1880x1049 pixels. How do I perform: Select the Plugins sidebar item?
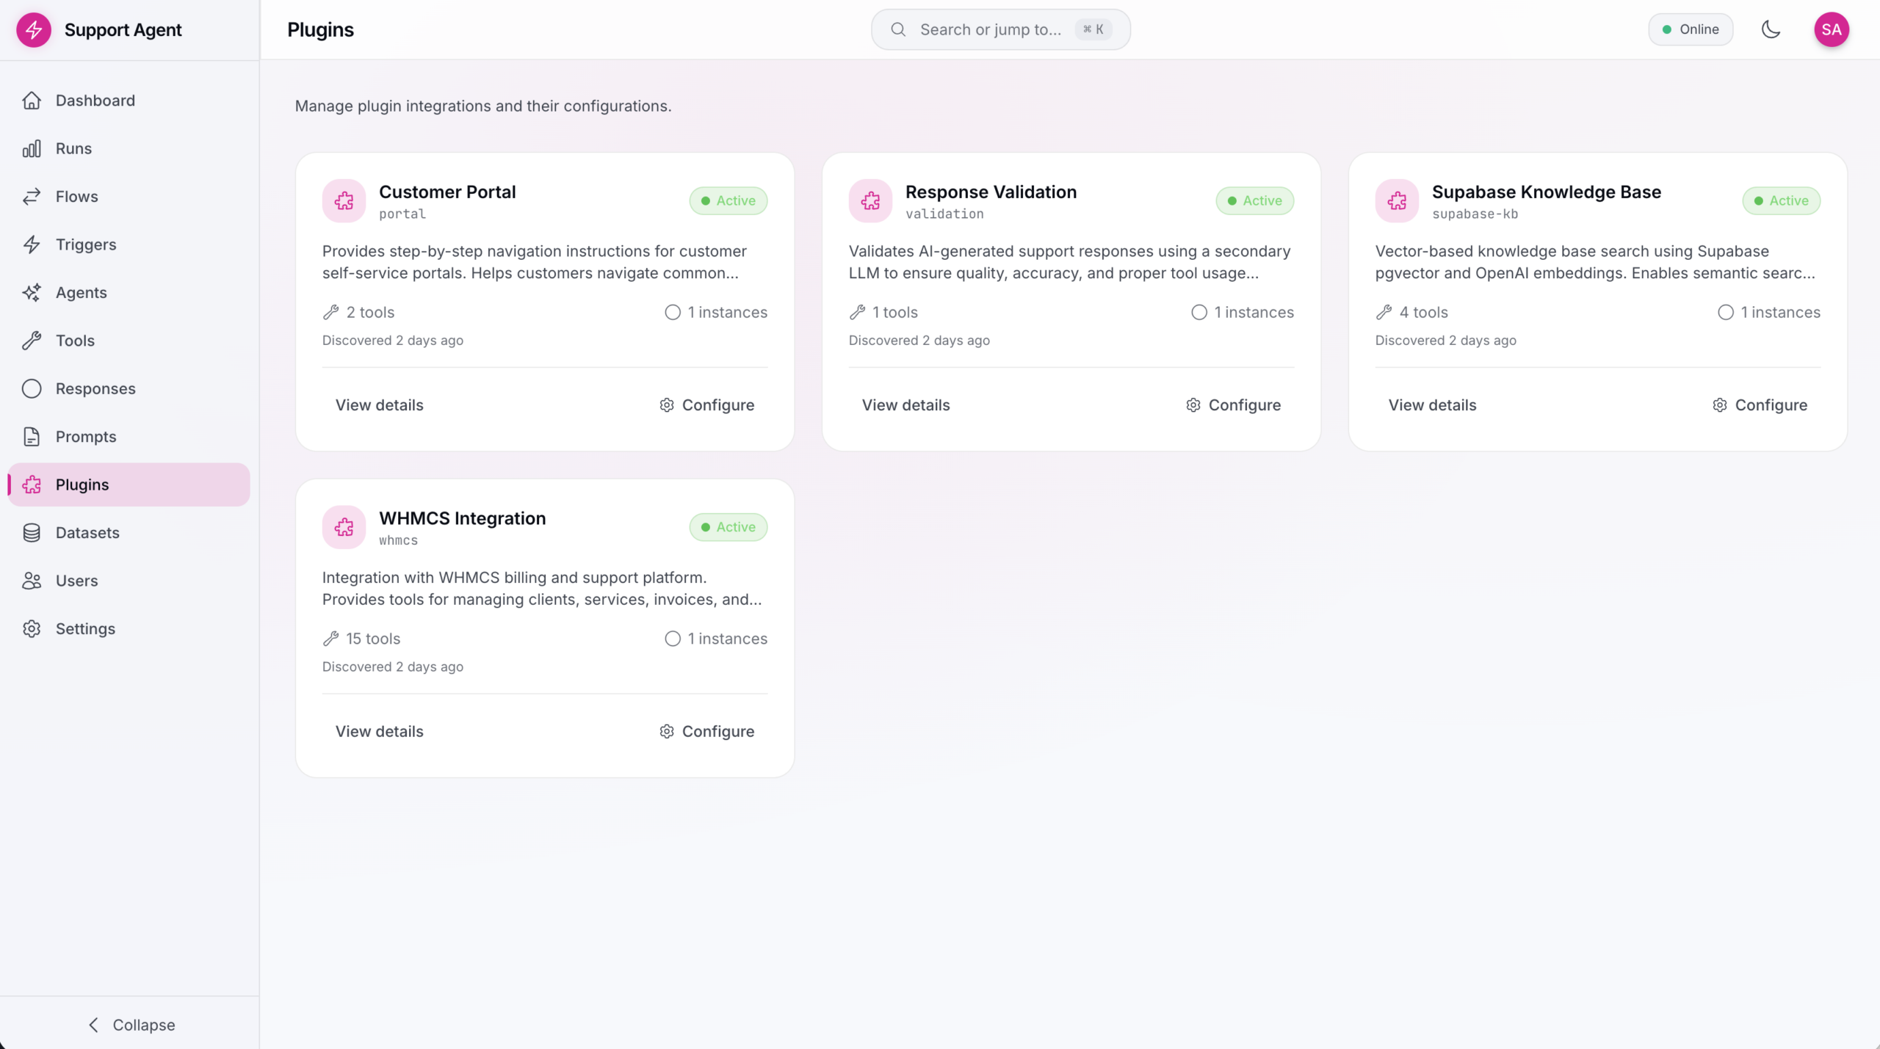(129, 484)
